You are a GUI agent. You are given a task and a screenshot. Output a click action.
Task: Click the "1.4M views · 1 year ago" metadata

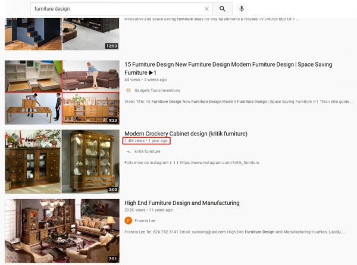[147, 141]
